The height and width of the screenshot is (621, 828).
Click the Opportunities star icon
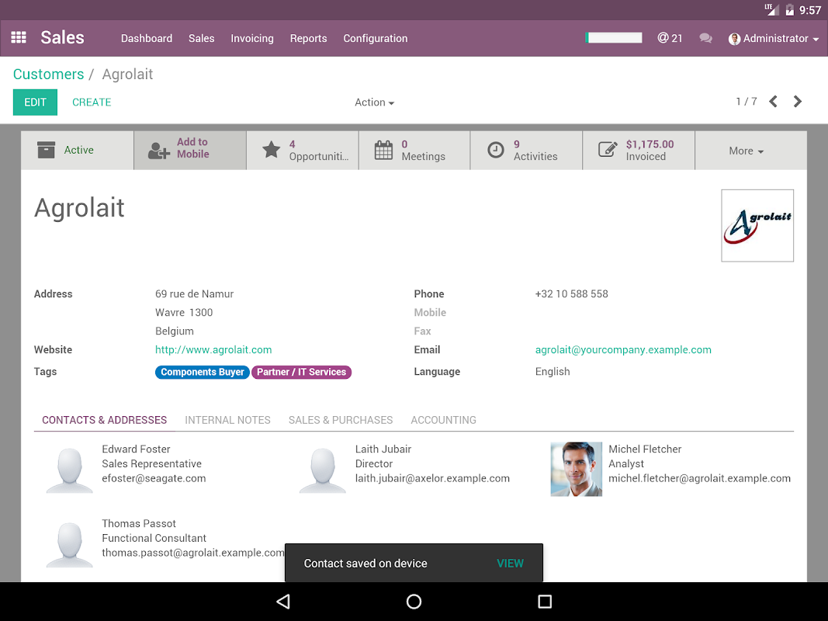tap(272, 150)
